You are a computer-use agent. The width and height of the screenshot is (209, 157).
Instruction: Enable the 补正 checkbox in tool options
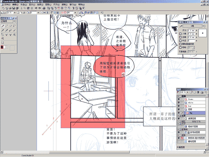(x=180, y=41)
